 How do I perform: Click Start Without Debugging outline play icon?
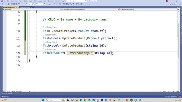[x=54, y=4]
